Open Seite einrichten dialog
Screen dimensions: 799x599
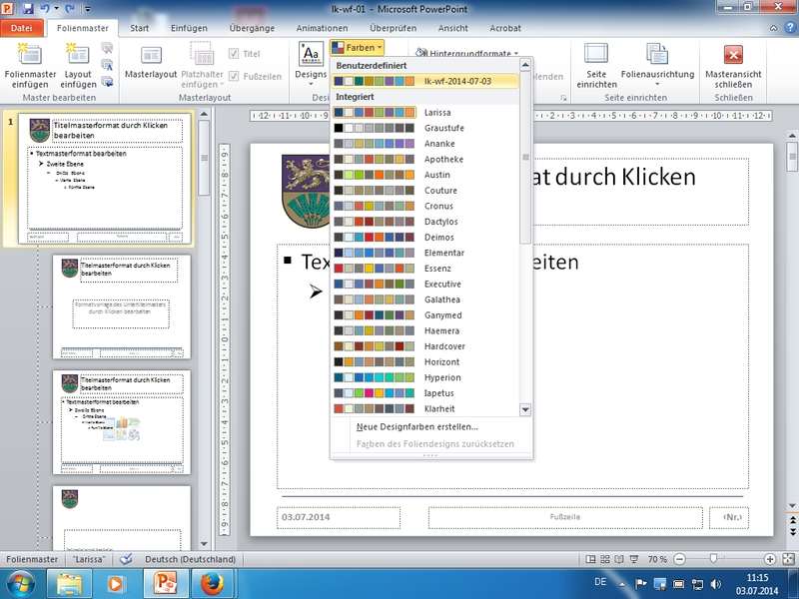click(x=595, y=62)
